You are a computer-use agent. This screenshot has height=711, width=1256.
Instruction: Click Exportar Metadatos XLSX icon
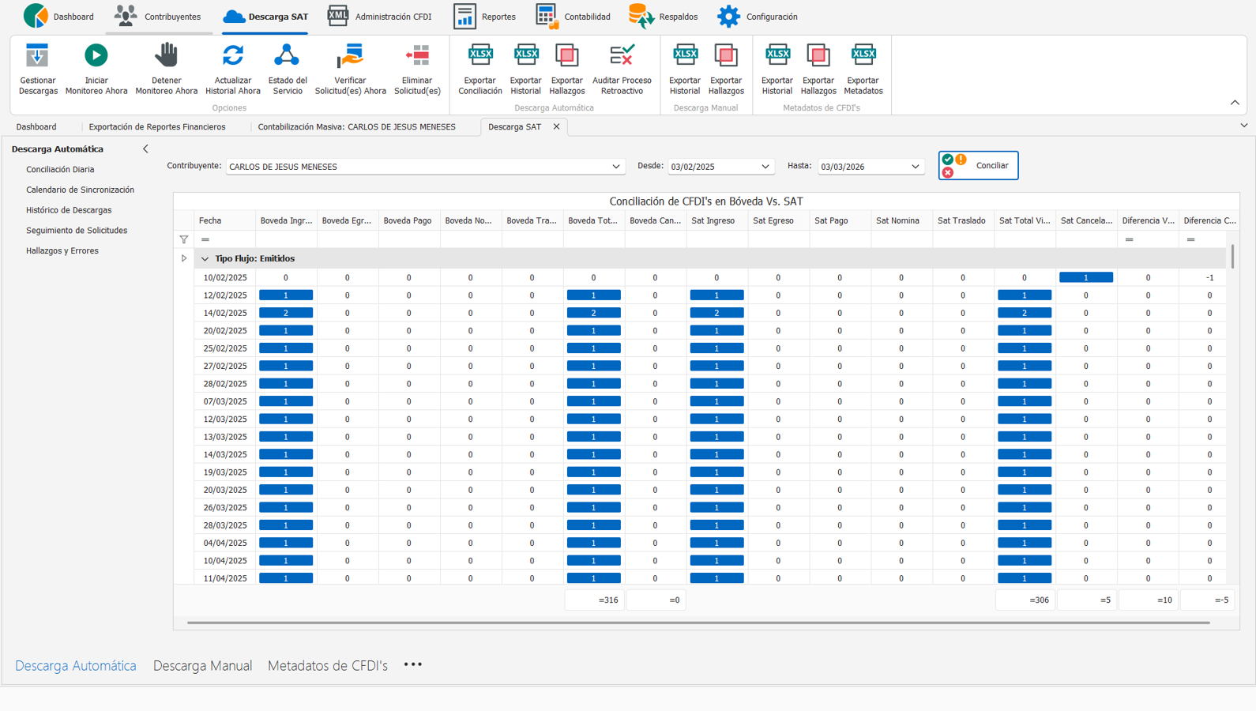pyautogui.click(x=863, y=56)
